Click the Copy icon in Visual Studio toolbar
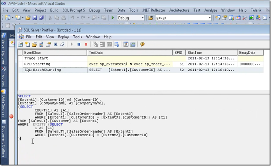Screen dimensions: 271x166 pyautogui.click(x=57, y=18)
